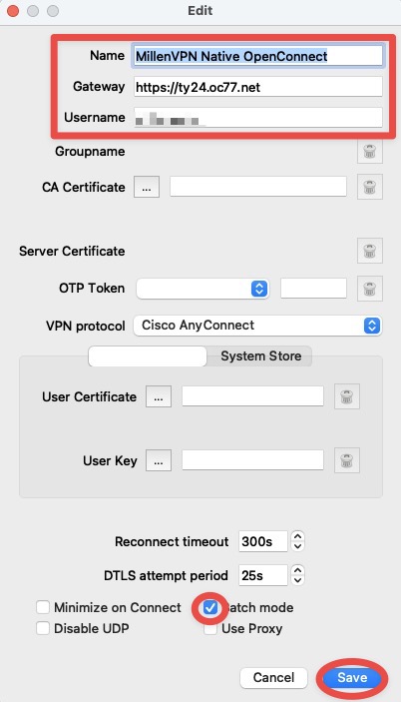Increase the Reconnect timeout stepper value
Screen dimensions: 401x702
pos(297,536)
